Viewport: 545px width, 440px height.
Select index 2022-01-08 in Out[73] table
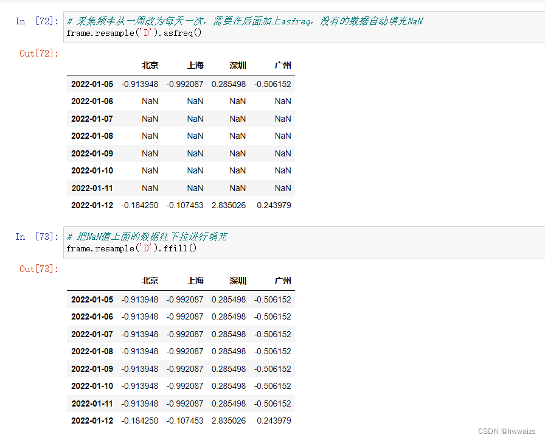click(92, 351)
